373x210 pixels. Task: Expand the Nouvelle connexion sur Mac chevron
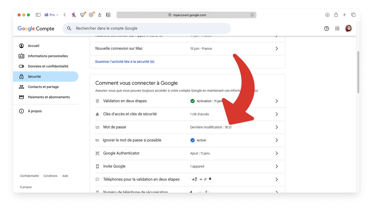[x=277, y=49]
